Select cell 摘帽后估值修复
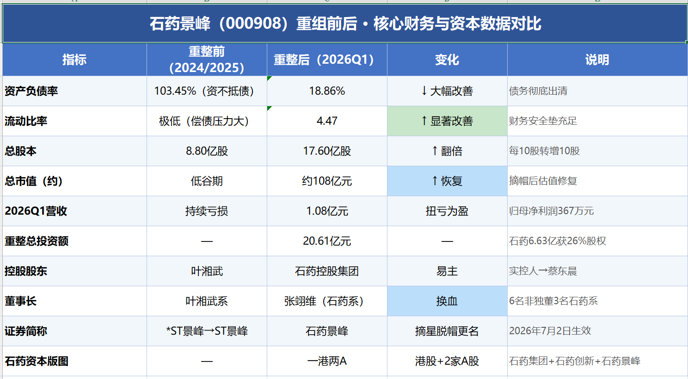The width and height of the screenshot is (688, 379). [597, 181]
